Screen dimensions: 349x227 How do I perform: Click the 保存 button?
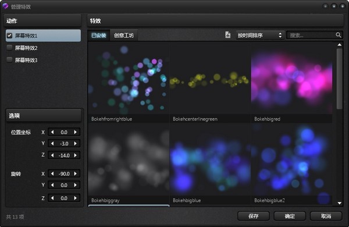click(x=254, y=216)
